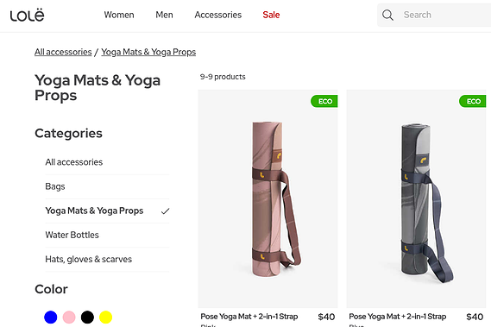Viewport: 491px width, 327px height.
Task: Click the Lolë logo
Action: pyautogui.click(x=28, y=15)
